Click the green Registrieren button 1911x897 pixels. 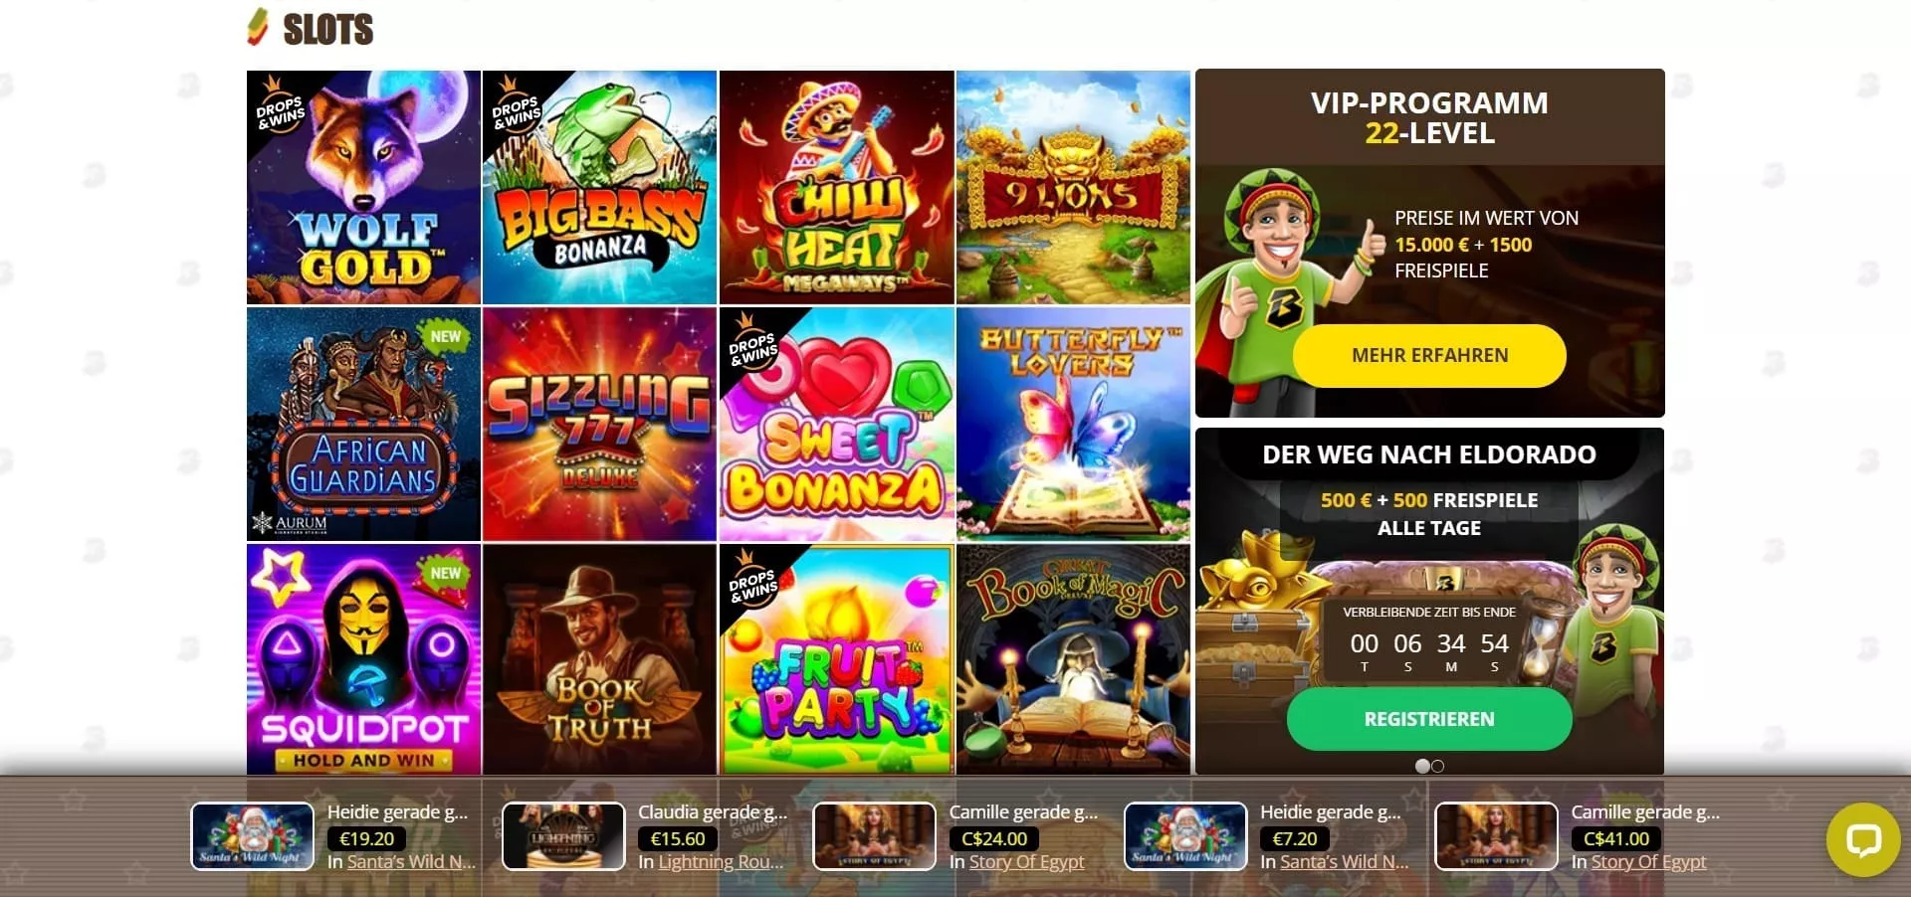point(1429,719)
